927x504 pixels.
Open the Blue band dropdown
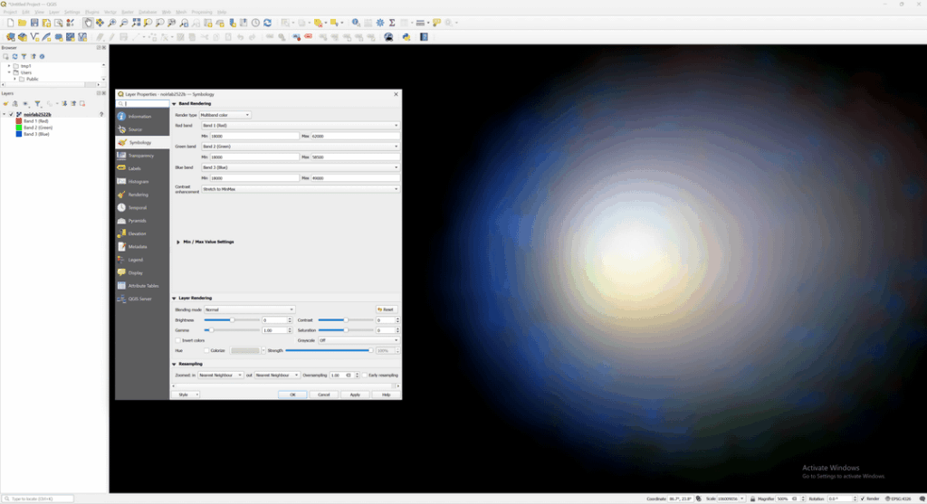(x=301, y=167)
